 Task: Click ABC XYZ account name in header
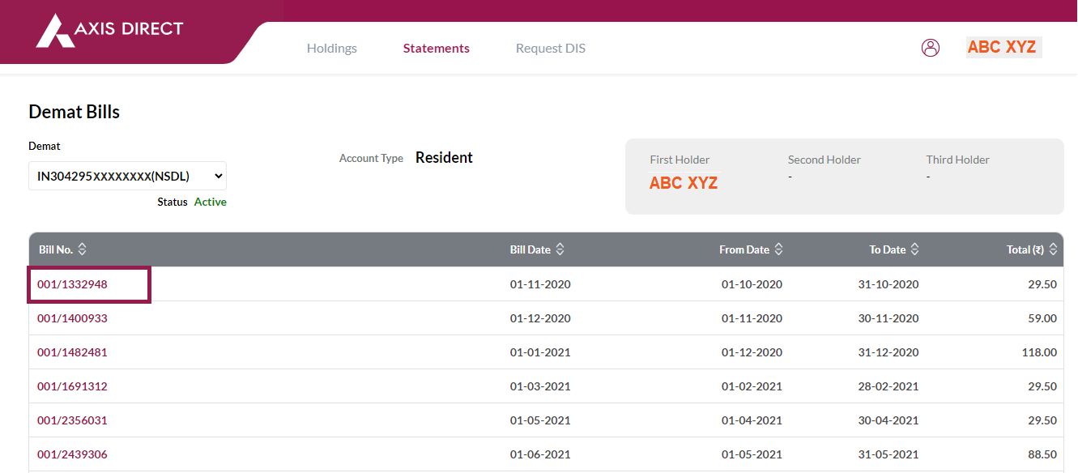[x=1003, y=47]
